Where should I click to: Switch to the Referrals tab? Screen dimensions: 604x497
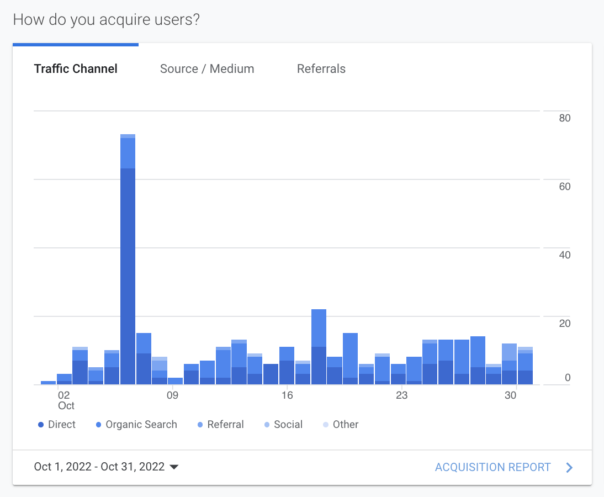tap(321, 69)
